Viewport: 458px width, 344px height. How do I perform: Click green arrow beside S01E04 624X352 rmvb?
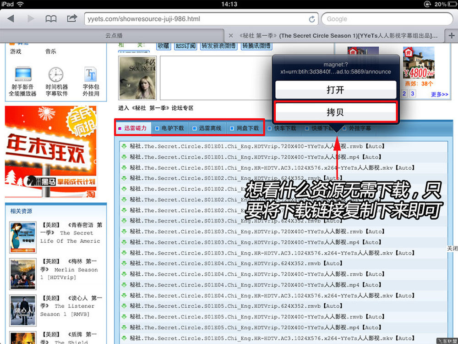point(124,264)
